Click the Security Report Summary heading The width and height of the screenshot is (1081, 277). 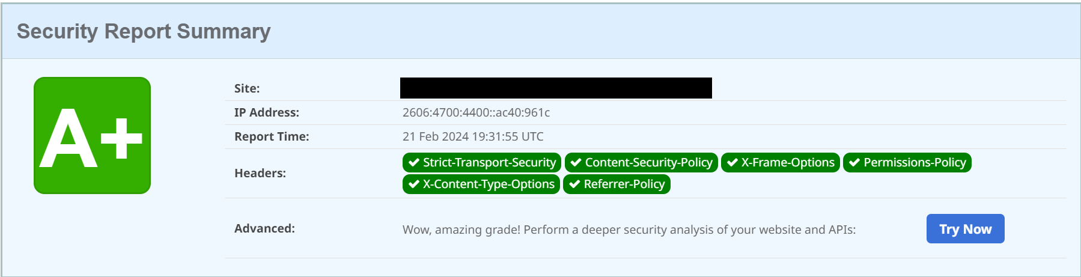tap(144, 31)
